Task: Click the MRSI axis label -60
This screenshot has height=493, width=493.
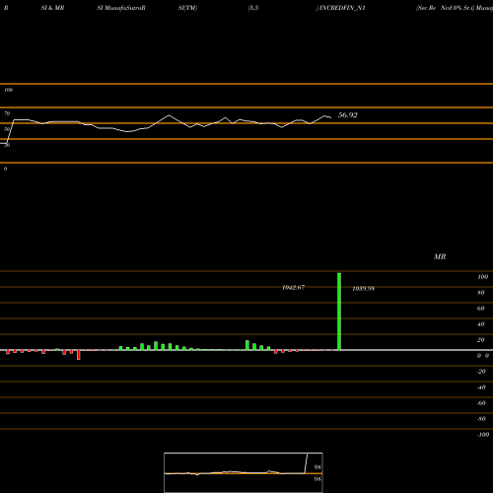Action: tap(481, 403)
